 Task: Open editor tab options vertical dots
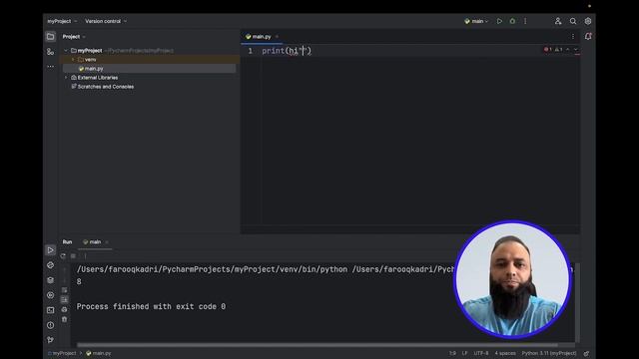572,37
